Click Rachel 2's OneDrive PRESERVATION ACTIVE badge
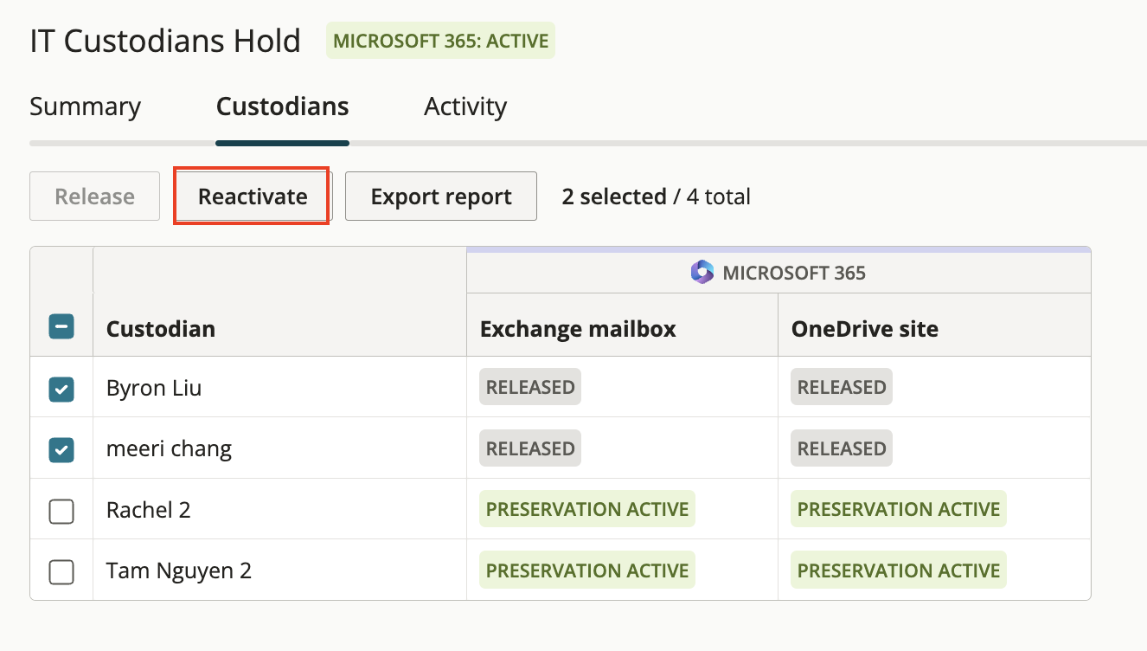 tap(899, 509)
